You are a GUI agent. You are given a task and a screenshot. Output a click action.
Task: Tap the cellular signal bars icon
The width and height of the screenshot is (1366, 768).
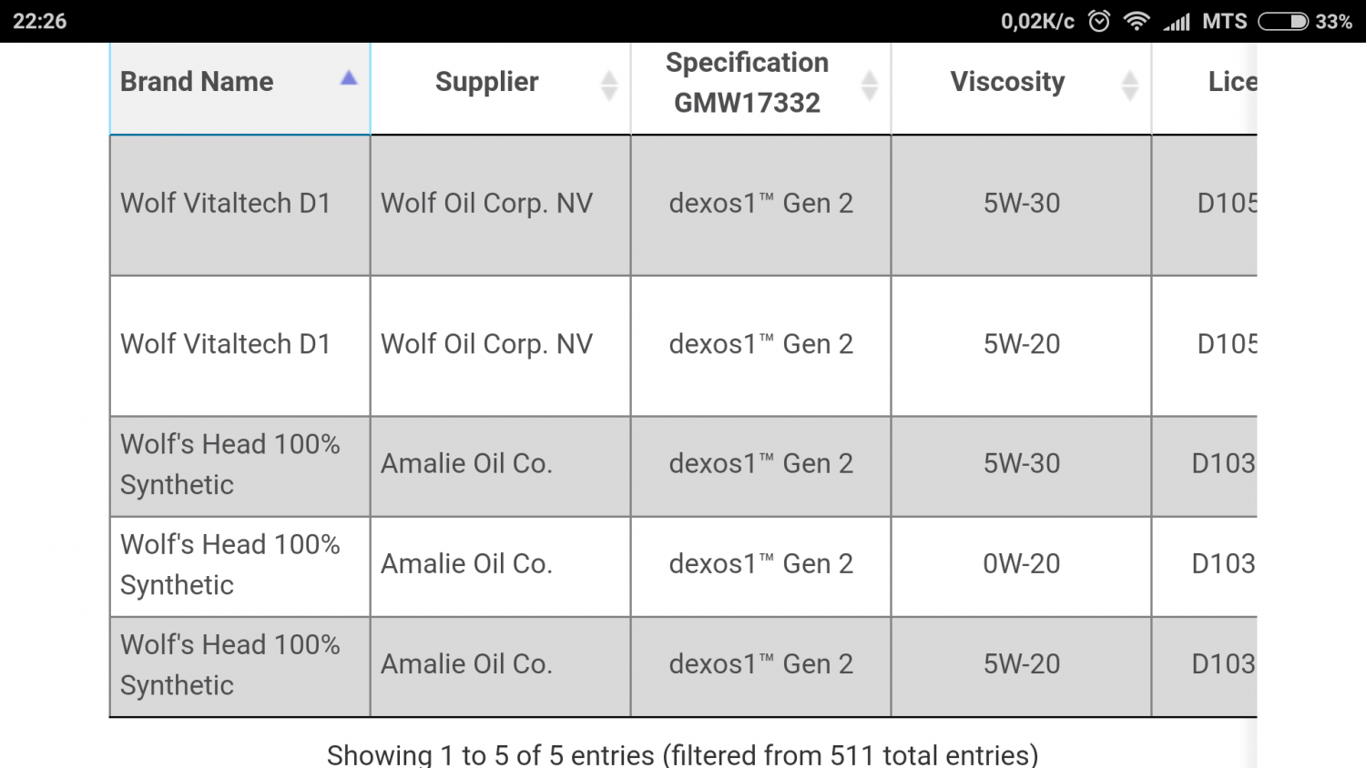[1177, 21]
